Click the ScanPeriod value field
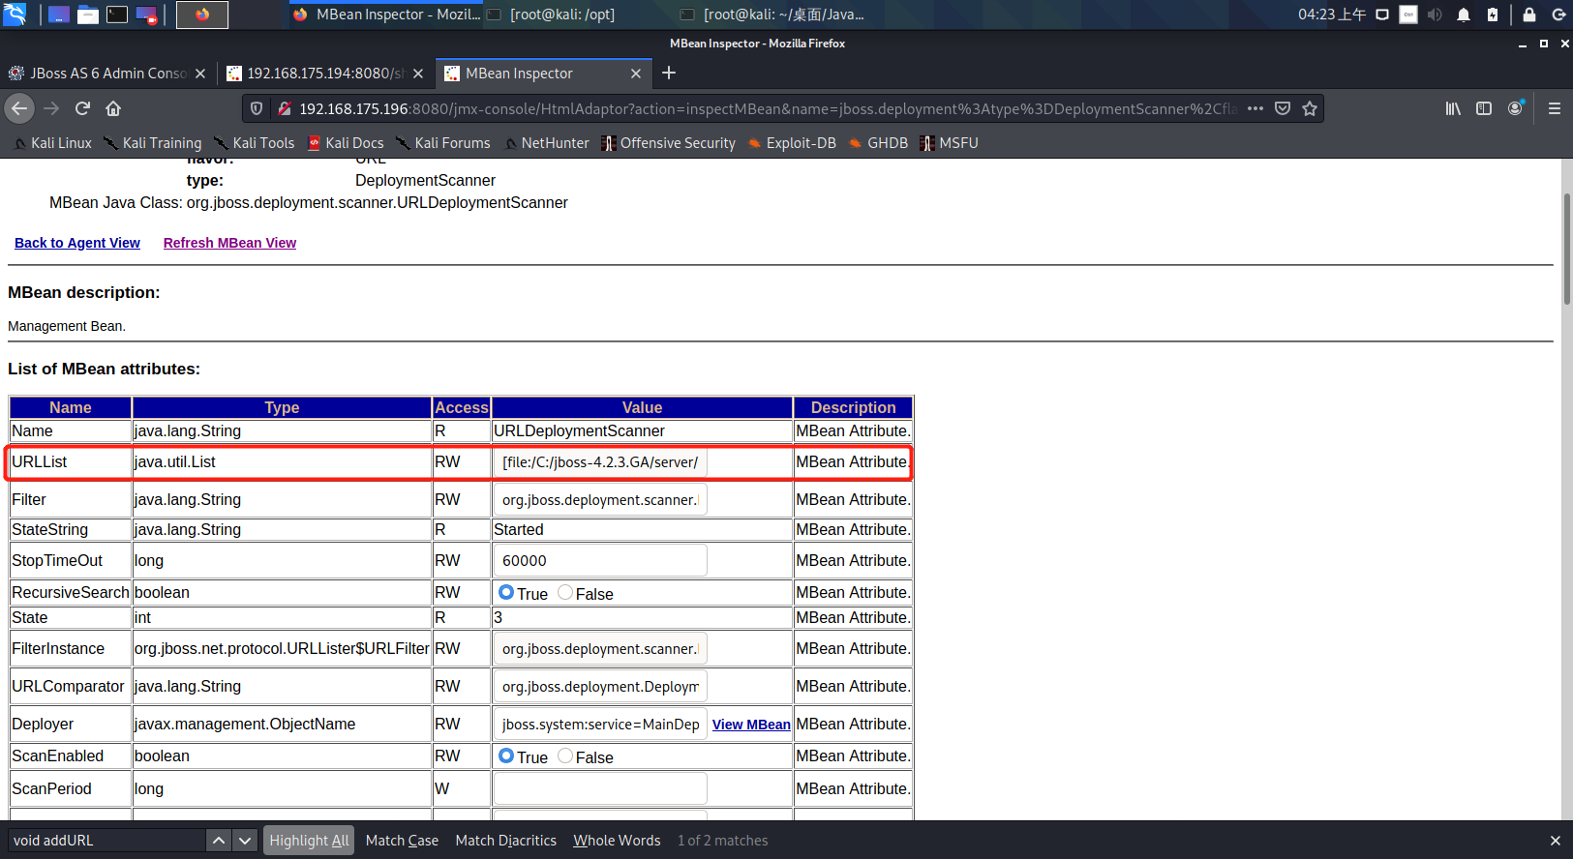Image resolution: width=1573 pixels, height=859 pixels. (600, 788)
